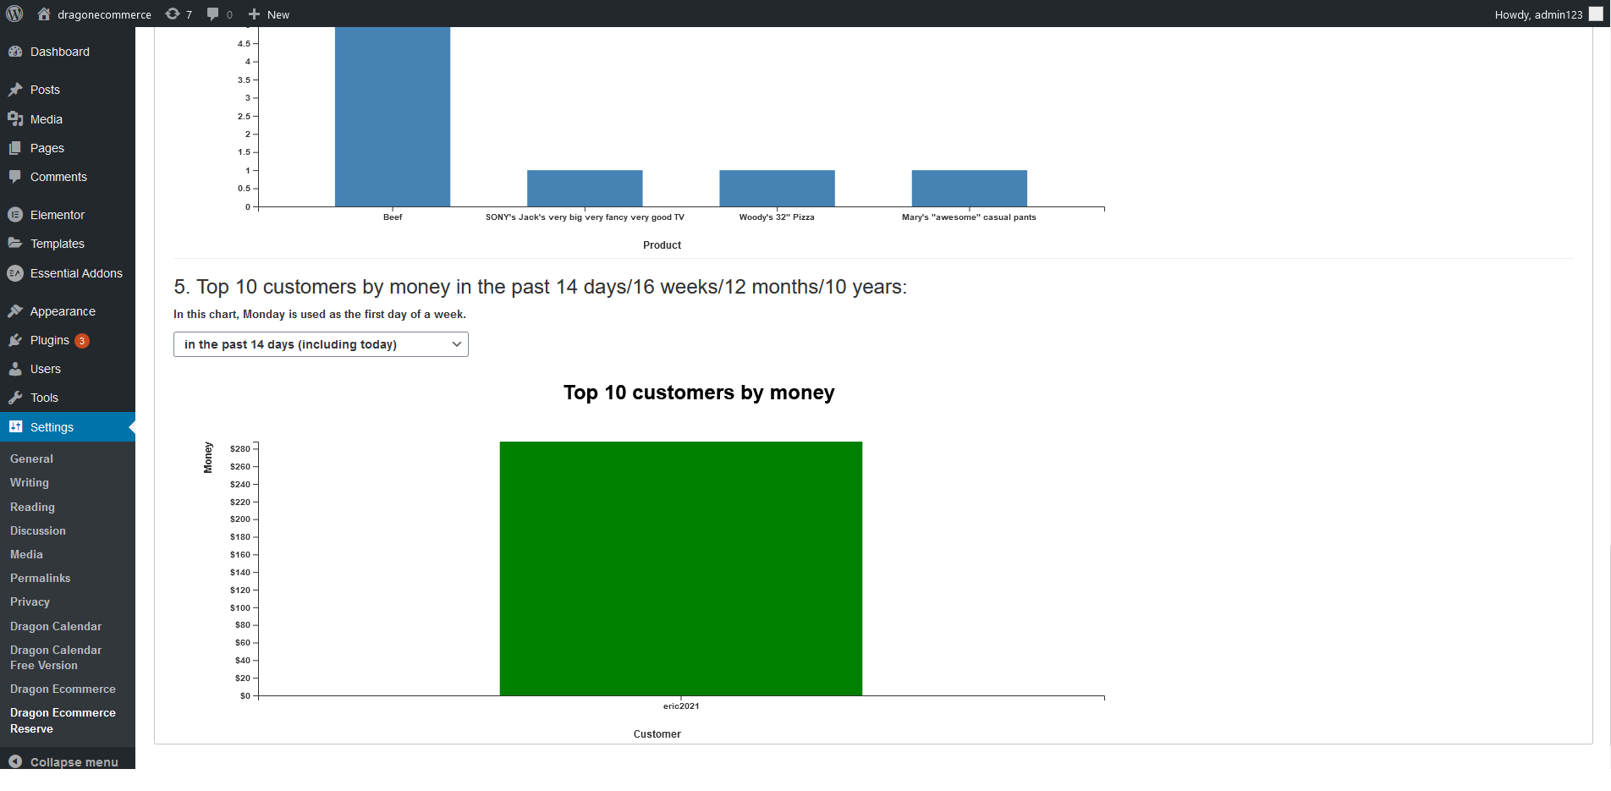Click the home icon beside dragonecommerce
Viewport: 1611px width, 791px height.
(44, 14)
